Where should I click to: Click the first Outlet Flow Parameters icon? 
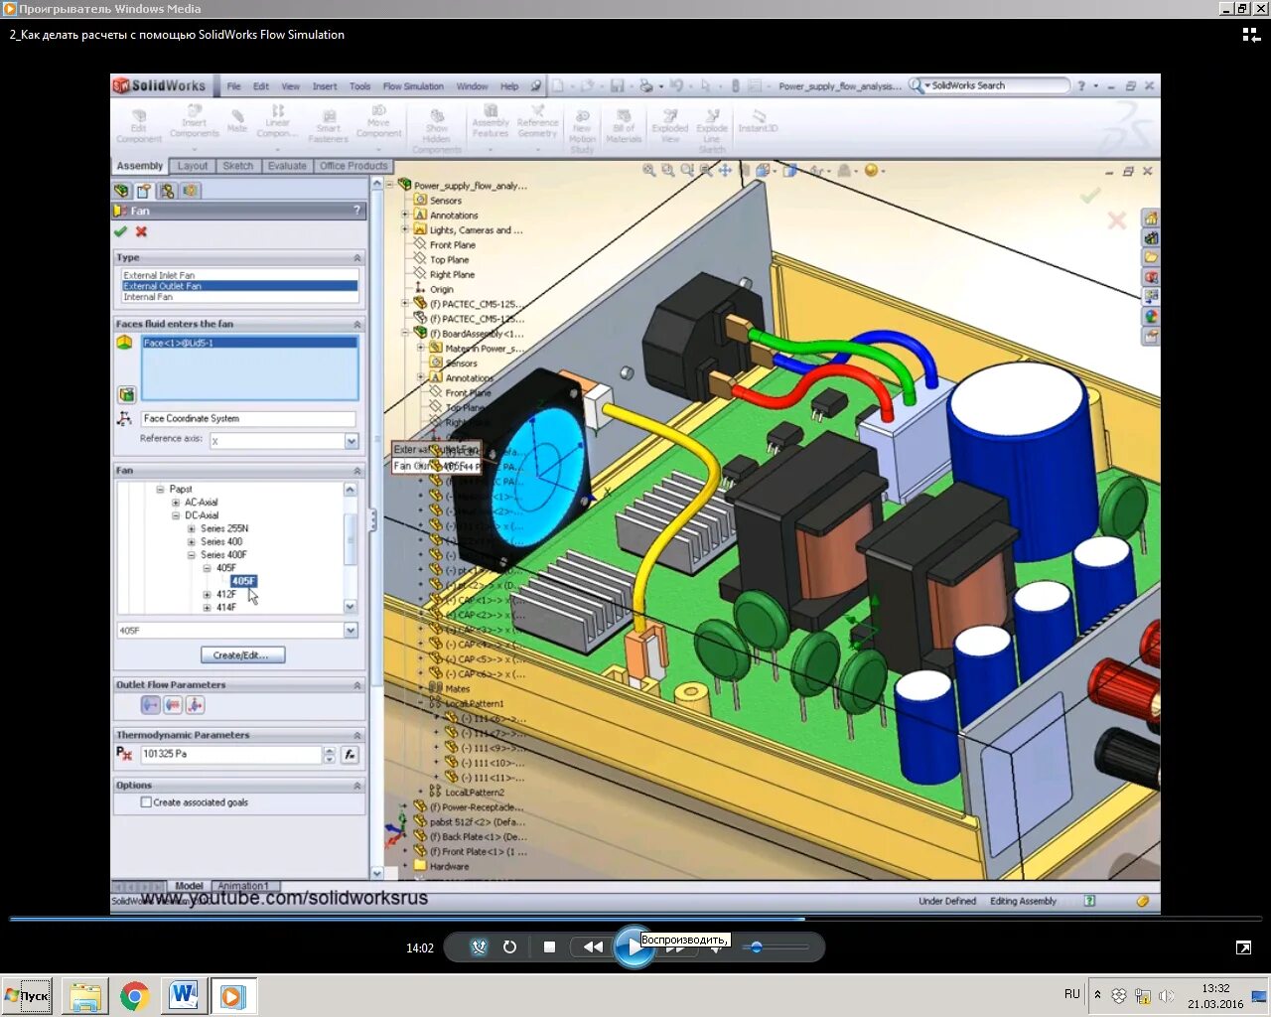[x=150, y=705]
